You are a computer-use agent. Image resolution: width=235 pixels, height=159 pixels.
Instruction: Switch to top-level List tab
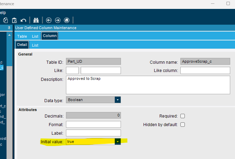35,36
